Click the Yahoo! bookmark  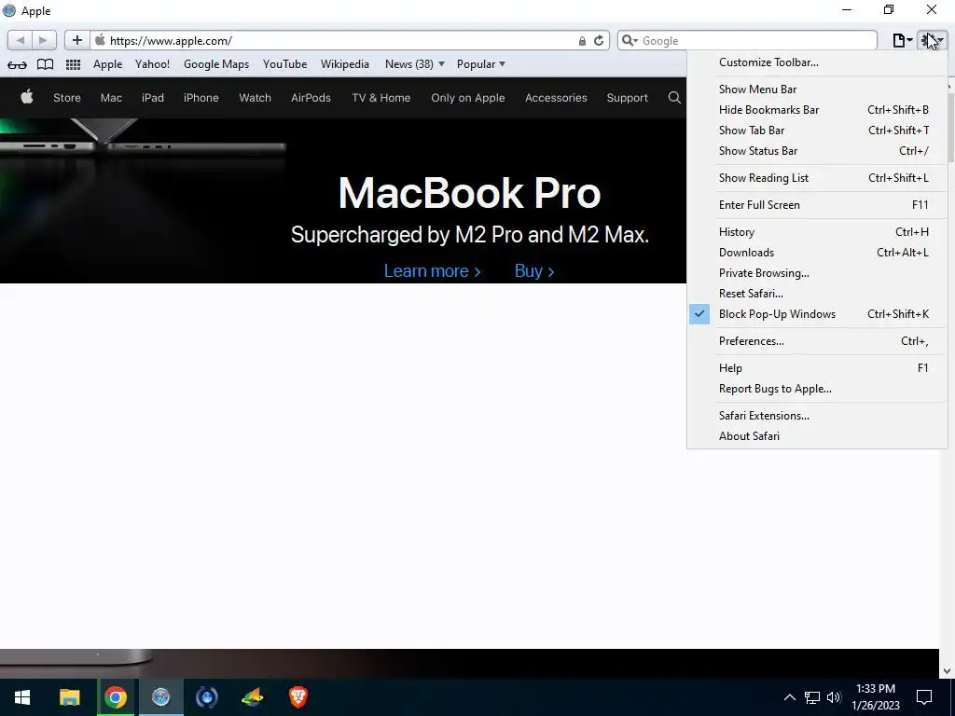152,64
